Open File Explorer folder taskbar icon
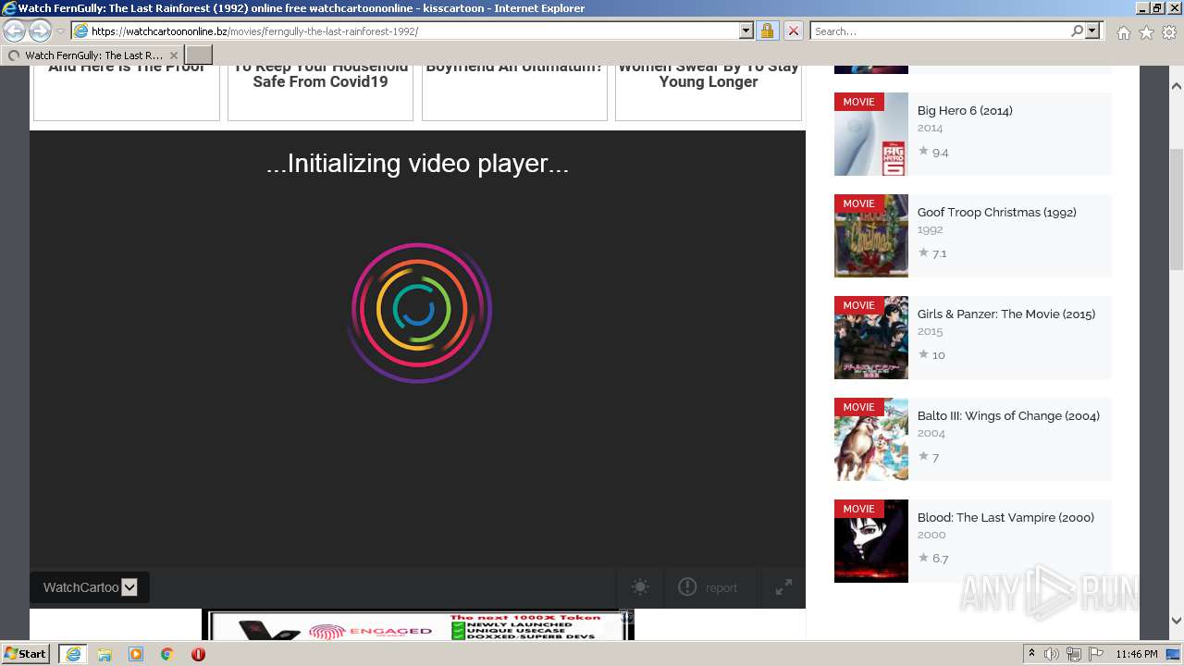Image resolution: width=1184 pixels, height=666 pixels. click(105, 654)
